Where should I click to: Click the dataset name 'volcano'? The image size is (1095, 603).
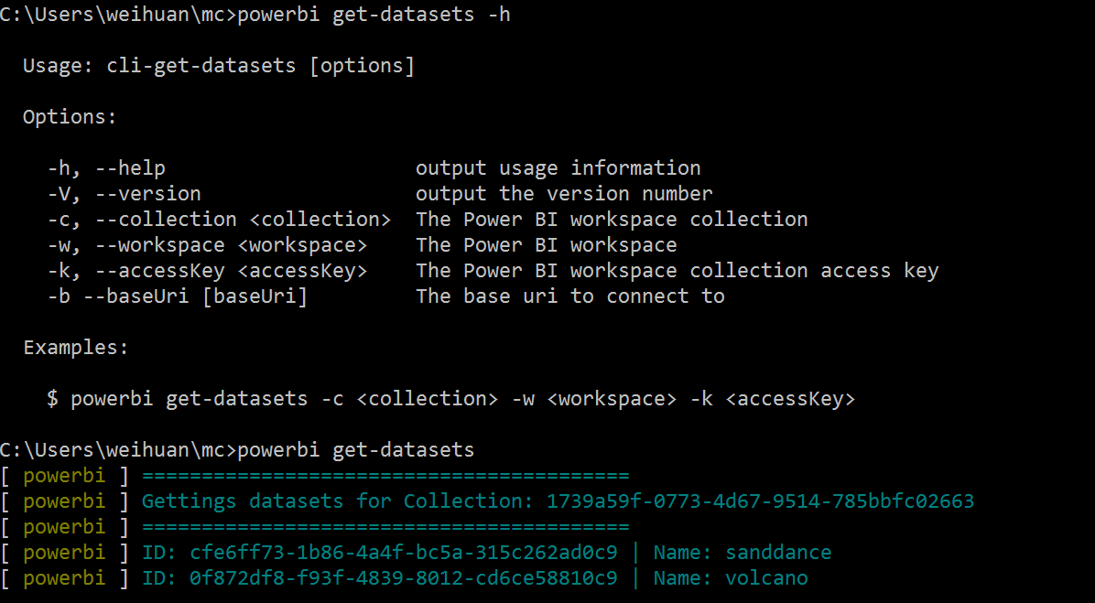[x=766, y=578]
